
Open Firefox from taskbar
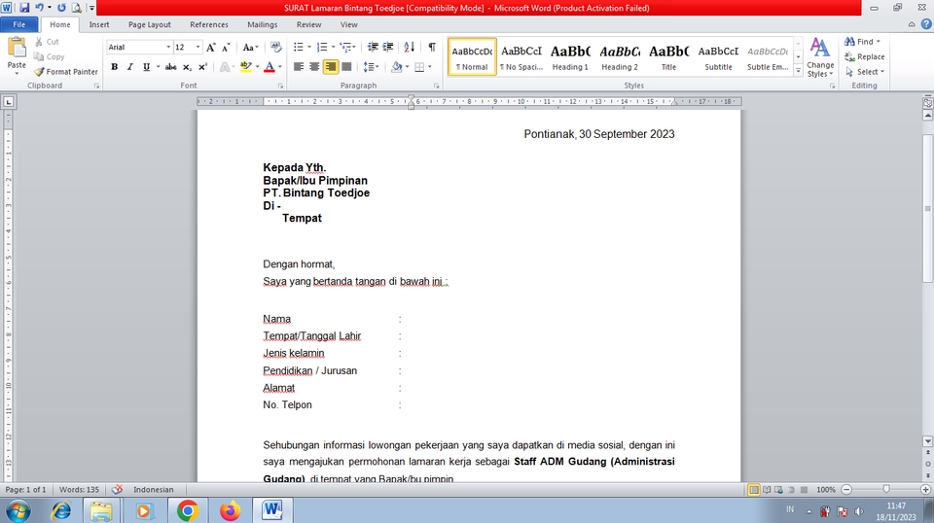(x=230, y=510)
